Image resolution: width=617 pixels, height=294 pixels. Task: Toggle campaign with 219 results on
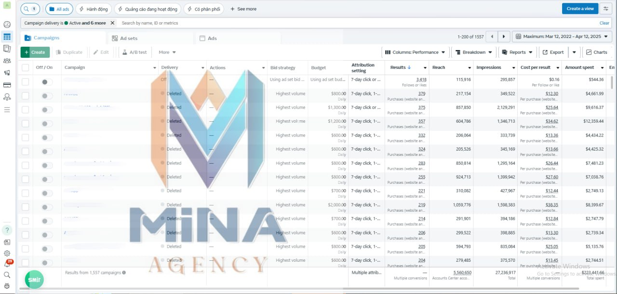47,207
